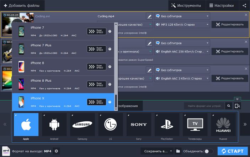Image resolution: width=250 pixels, height=157 pixels.
Task: Remove second file with its X button
Action: coord(246,42)
